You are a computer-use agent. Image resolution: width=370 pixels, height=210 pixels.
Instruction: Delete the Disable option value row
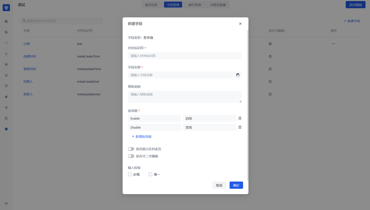pyautogui.click(x=240, y=127)
